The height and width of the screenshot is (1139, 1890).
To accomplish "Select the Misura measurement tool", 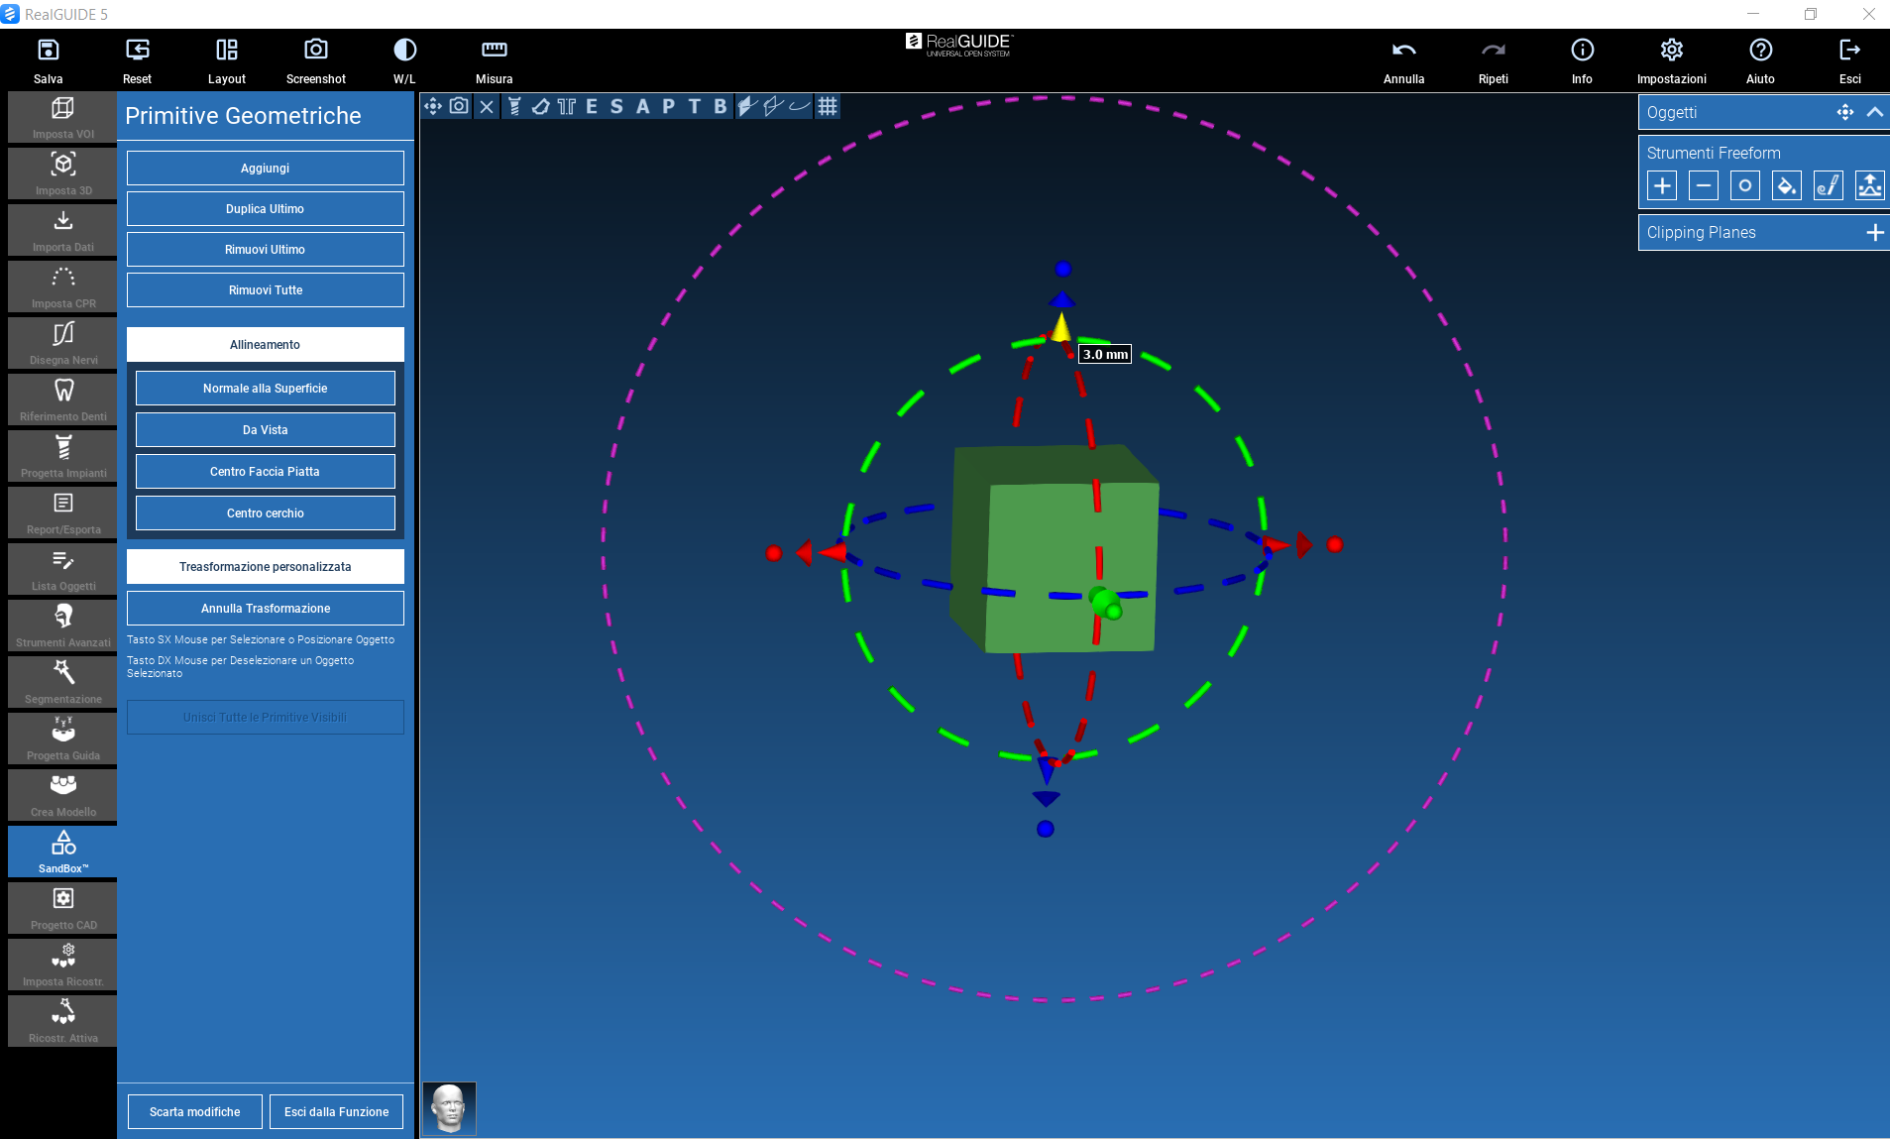I will pos(494,51).
